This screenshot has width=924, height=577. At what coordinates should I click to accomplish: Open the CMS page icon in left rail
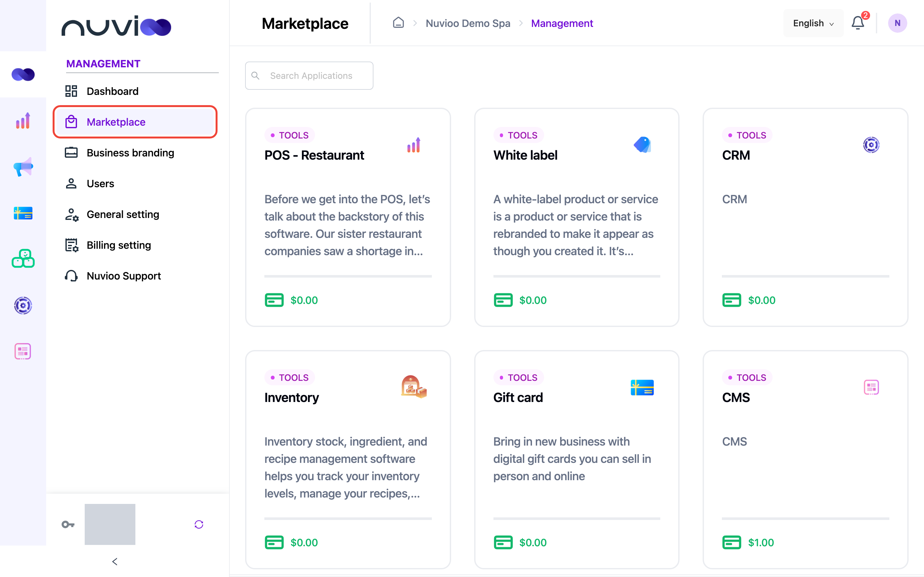coord(23,351)
